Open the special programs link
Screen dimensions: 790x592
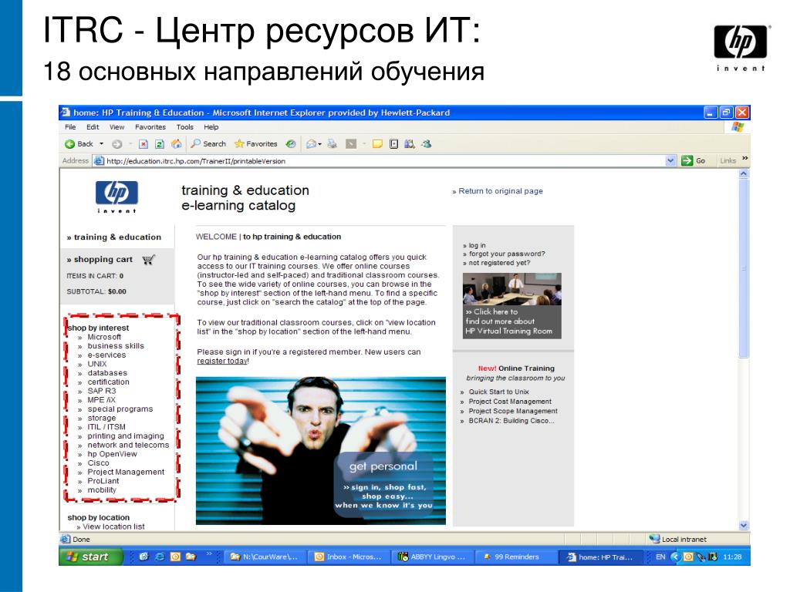[120, 409]
